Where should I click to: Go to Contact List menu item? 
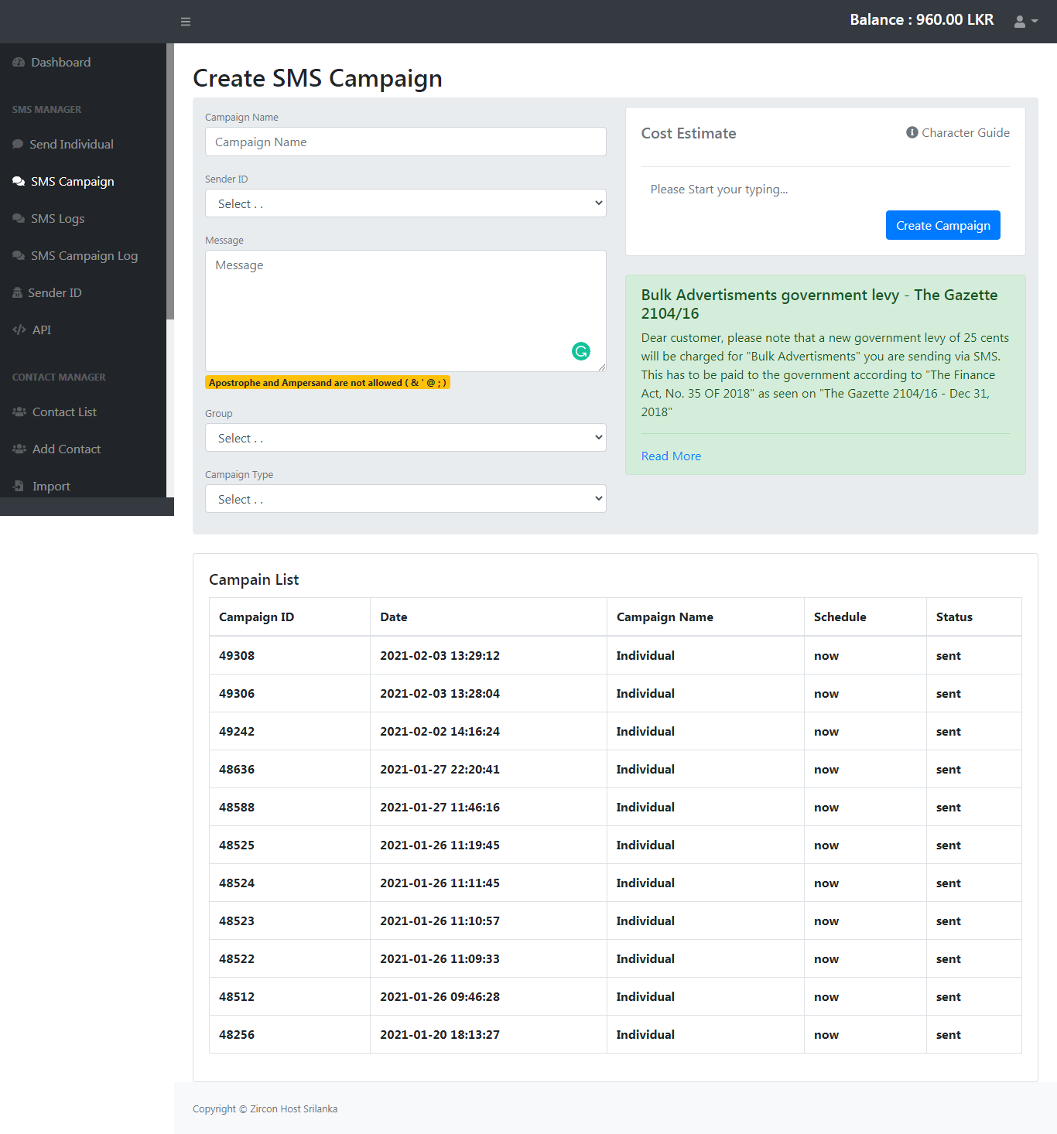point(64,412)
